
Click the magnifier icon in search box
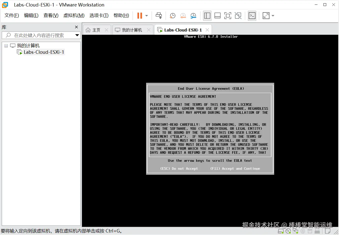click(x=8, y=35)
